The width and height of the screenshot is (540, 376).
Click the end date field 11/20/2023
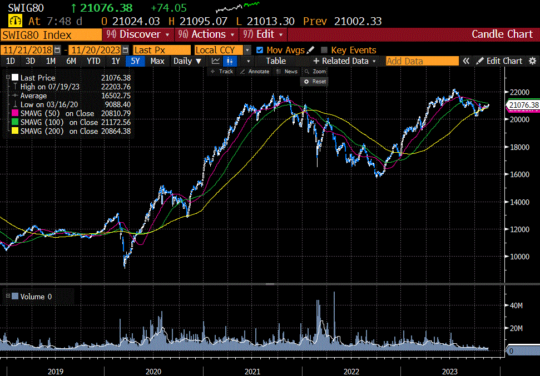coord(96,50)
